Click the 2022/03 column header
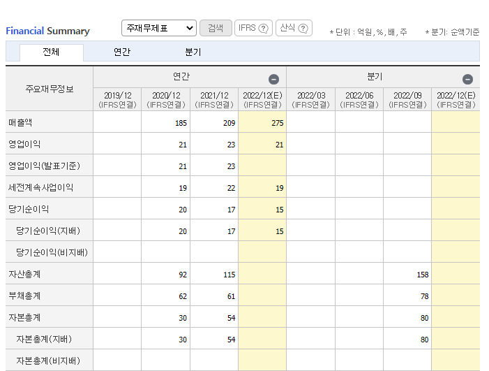 (311, 100)
